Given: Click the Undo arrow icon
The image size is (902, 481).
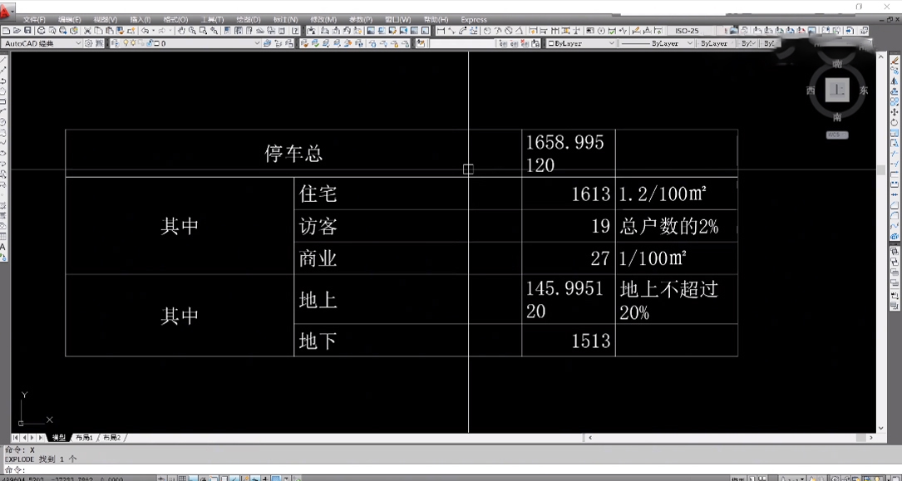Looking at the screenshot, I should pos(145,31).
